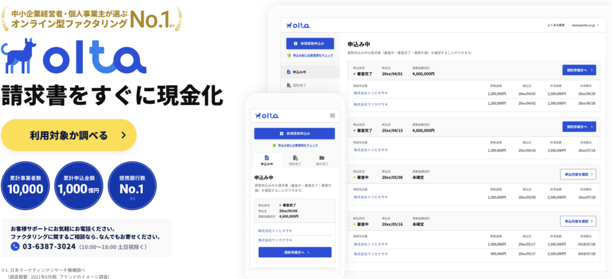Open 株式会社ウリカケサキ in the mobile mockup
The image size is (612, 279).
click(275, 240)
